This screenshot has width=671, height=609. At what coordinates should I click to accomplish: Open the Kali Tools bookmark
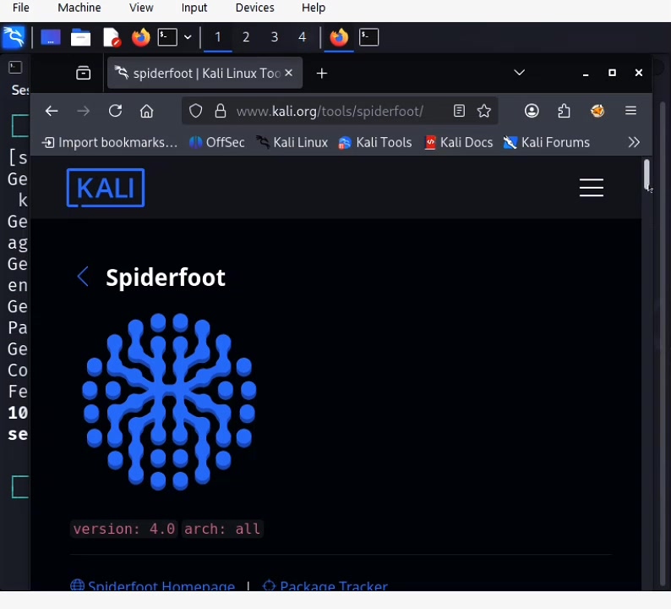[375, 142]
